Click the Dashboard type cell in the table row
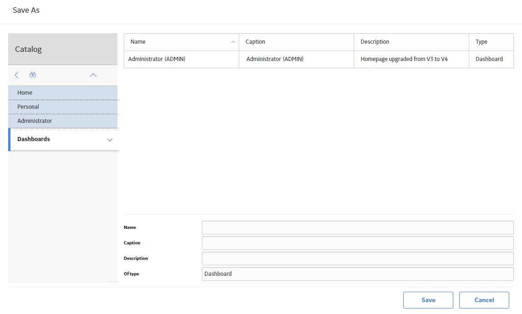The image size is (522, 314). (492, 59)
